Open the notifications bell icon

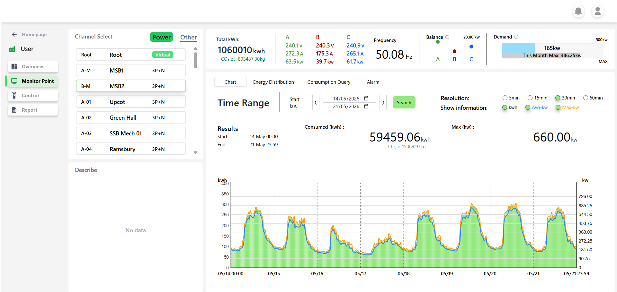click(578, 11)
